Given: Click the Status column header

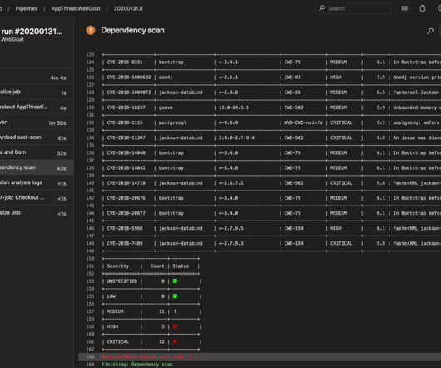Looking at the screenshot, I should (x=181, y=266).
